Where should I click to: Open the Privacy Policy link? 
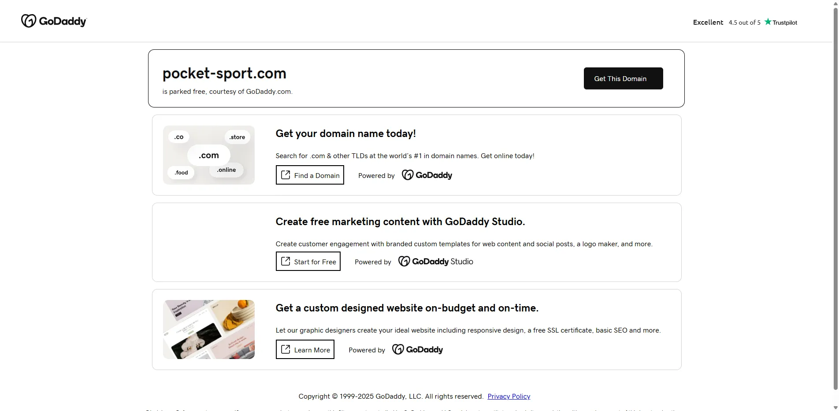click(509, 396)
